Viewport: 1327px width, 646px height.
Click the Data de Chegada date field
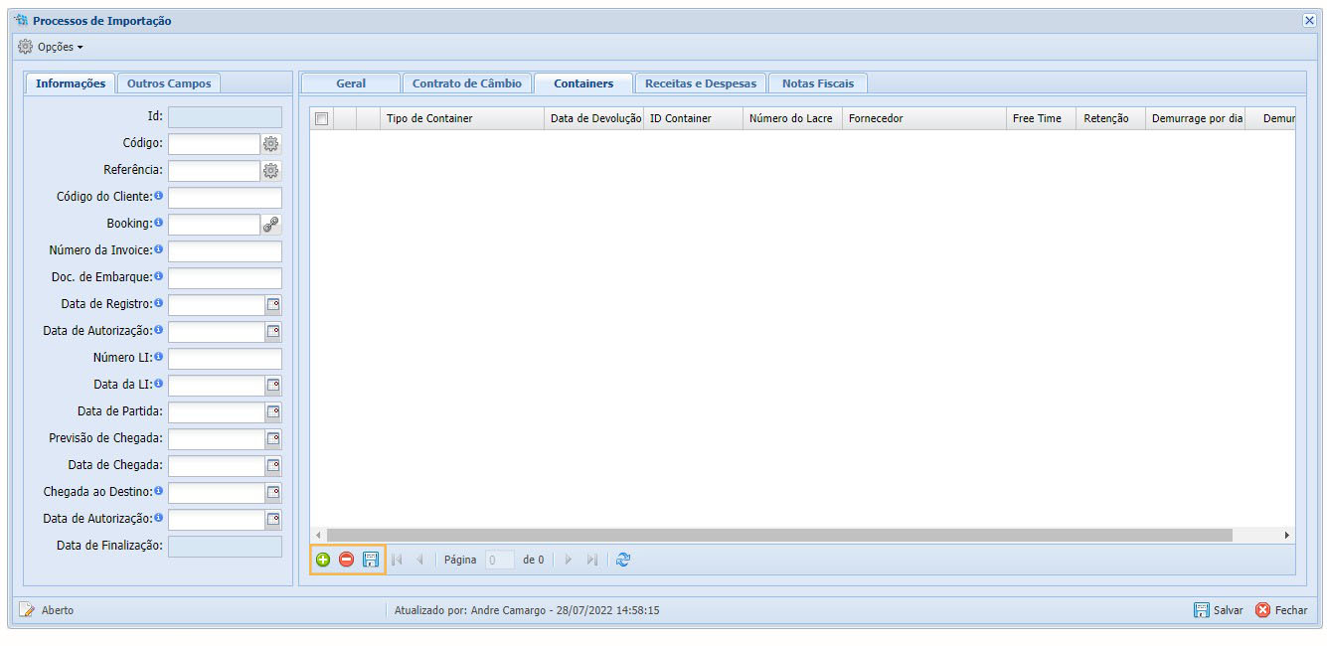(216, 466)
